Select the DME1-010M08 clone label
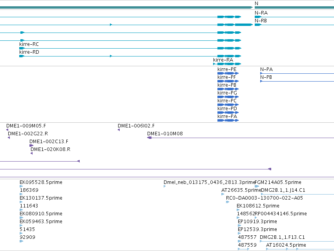The width and height of the screenshot is (334, 251). (x=165, y=134)
